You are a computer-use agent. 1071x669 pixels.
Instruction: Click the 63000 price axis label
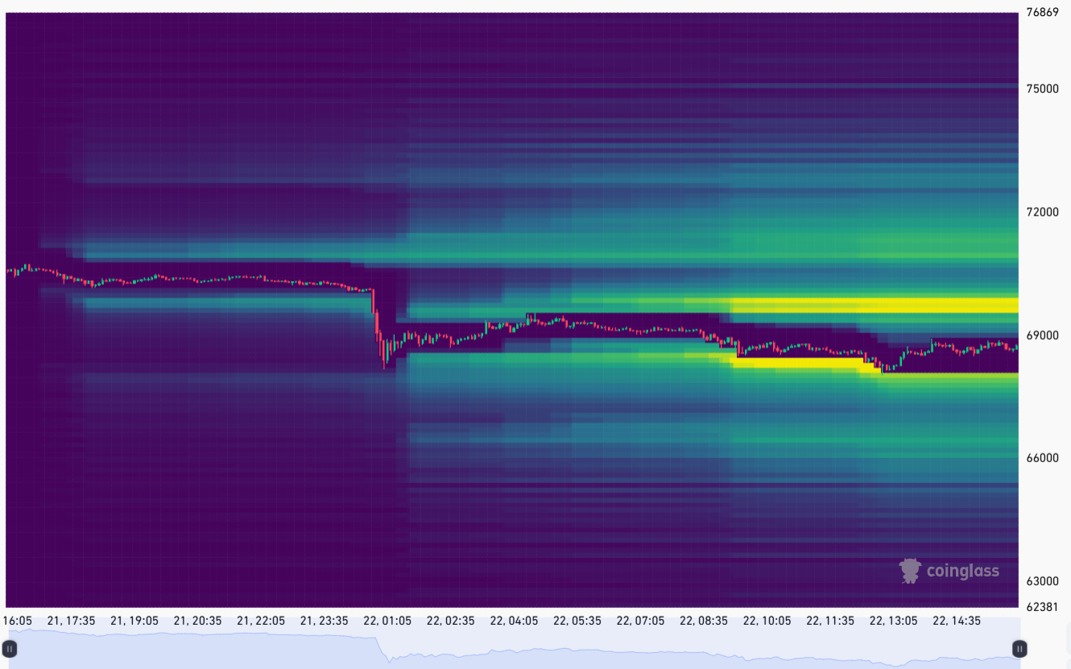[1041, 581]
